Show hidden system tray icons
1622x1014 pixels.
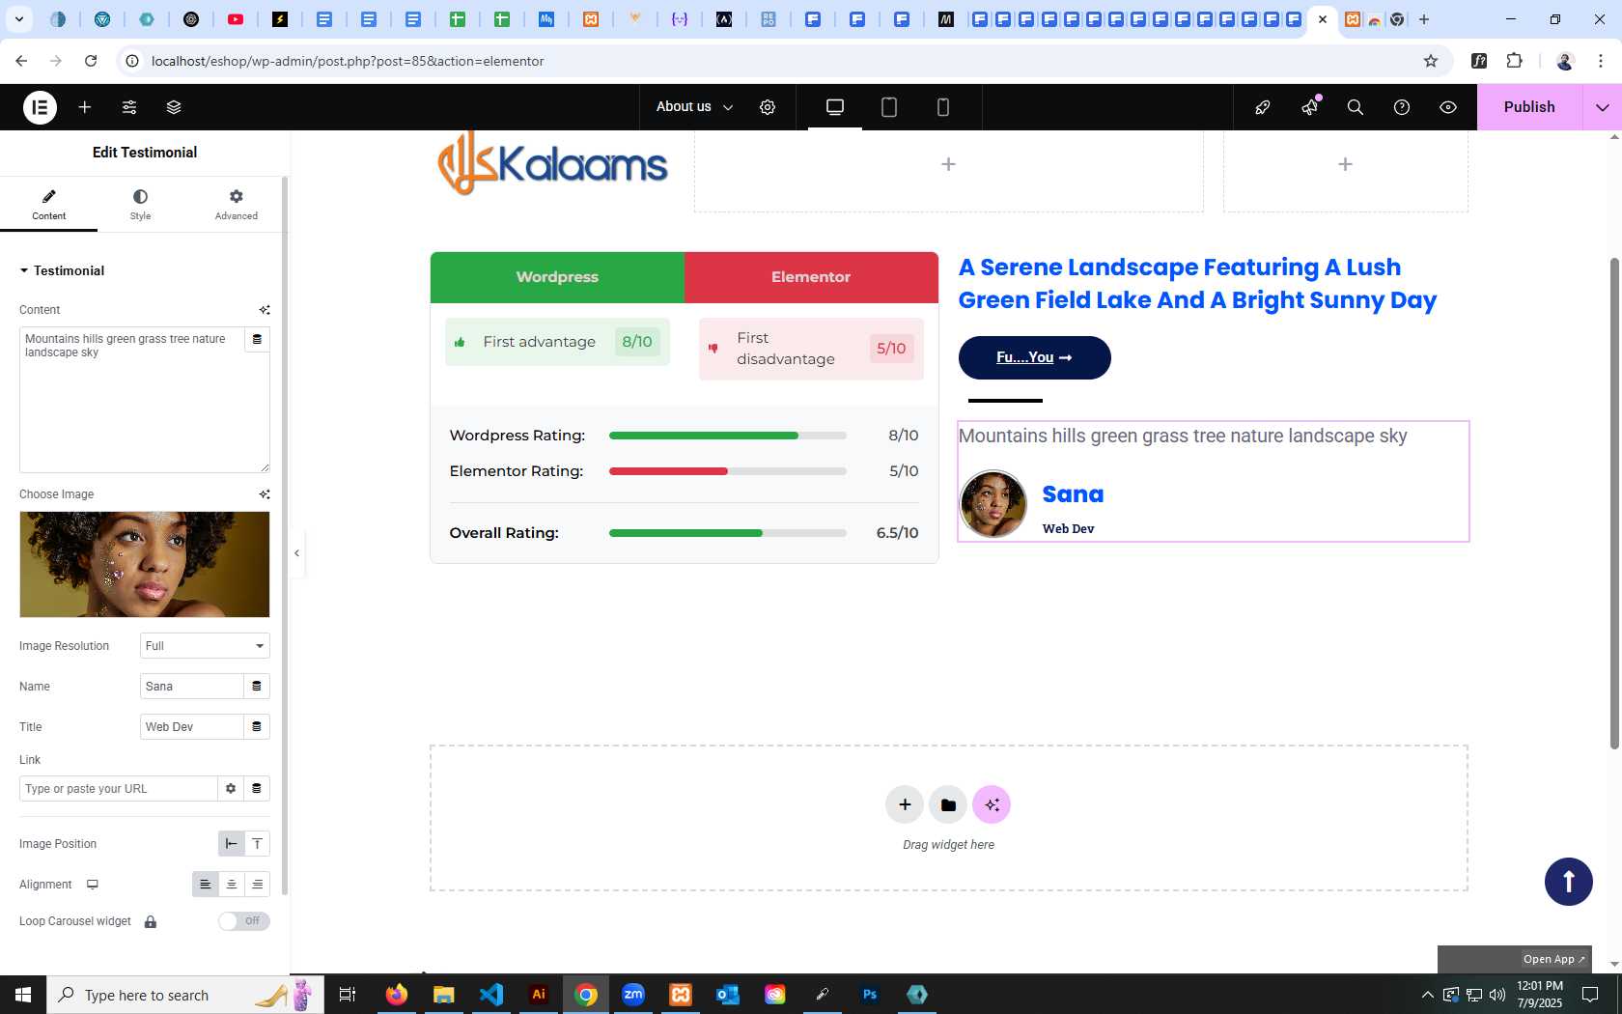[1427, 995]
